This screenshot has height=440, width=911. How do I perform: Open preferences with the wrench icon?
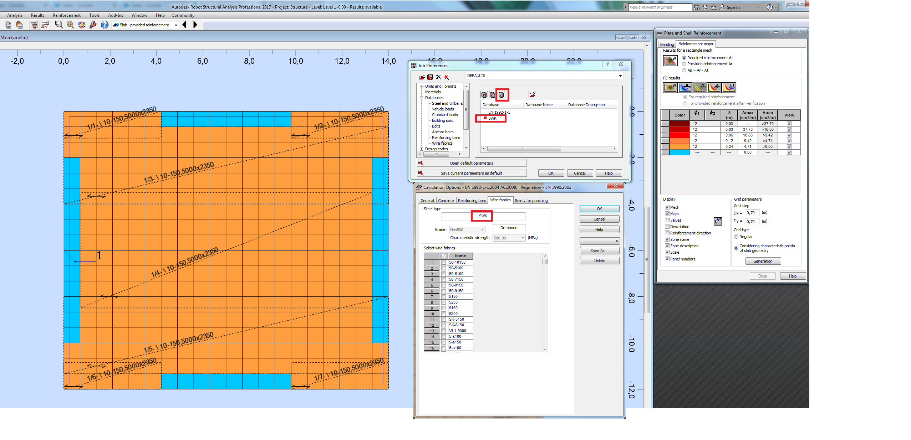[93, 25]
